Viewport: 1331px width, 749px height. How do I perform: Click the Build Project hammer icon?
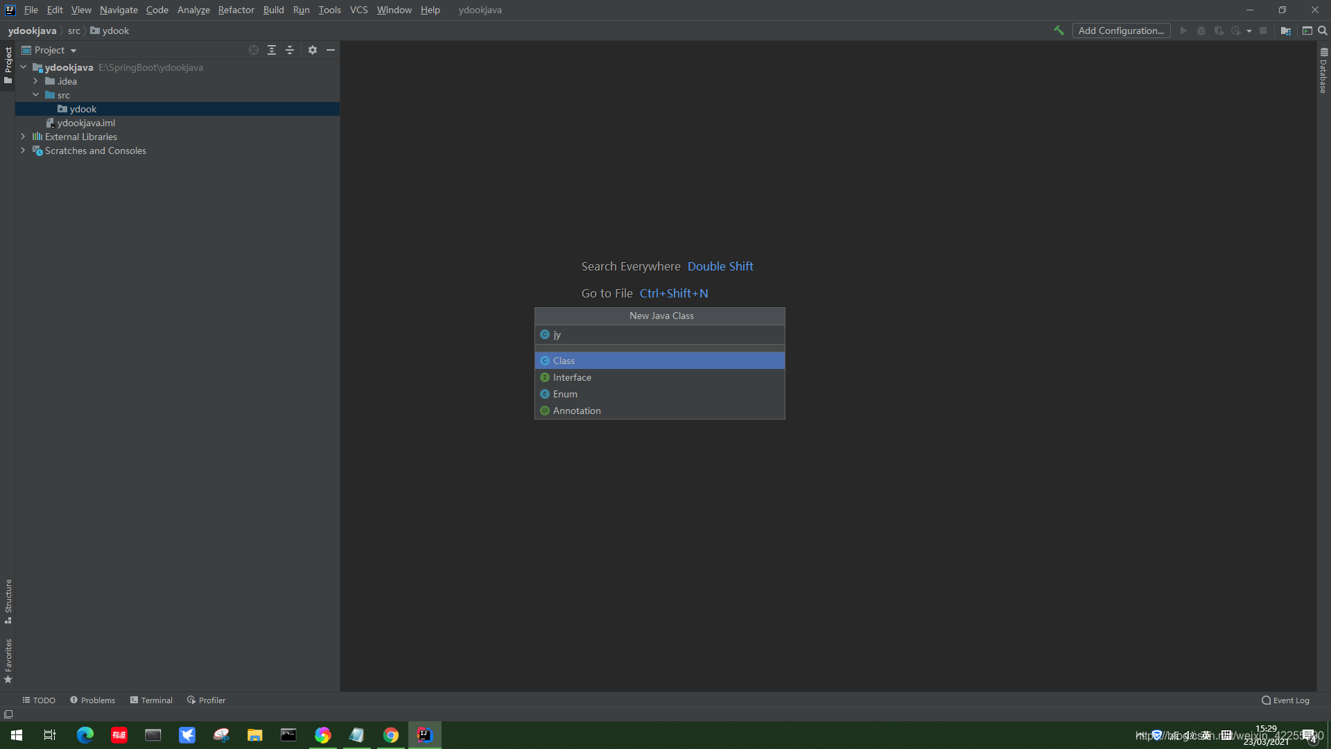1059,31
